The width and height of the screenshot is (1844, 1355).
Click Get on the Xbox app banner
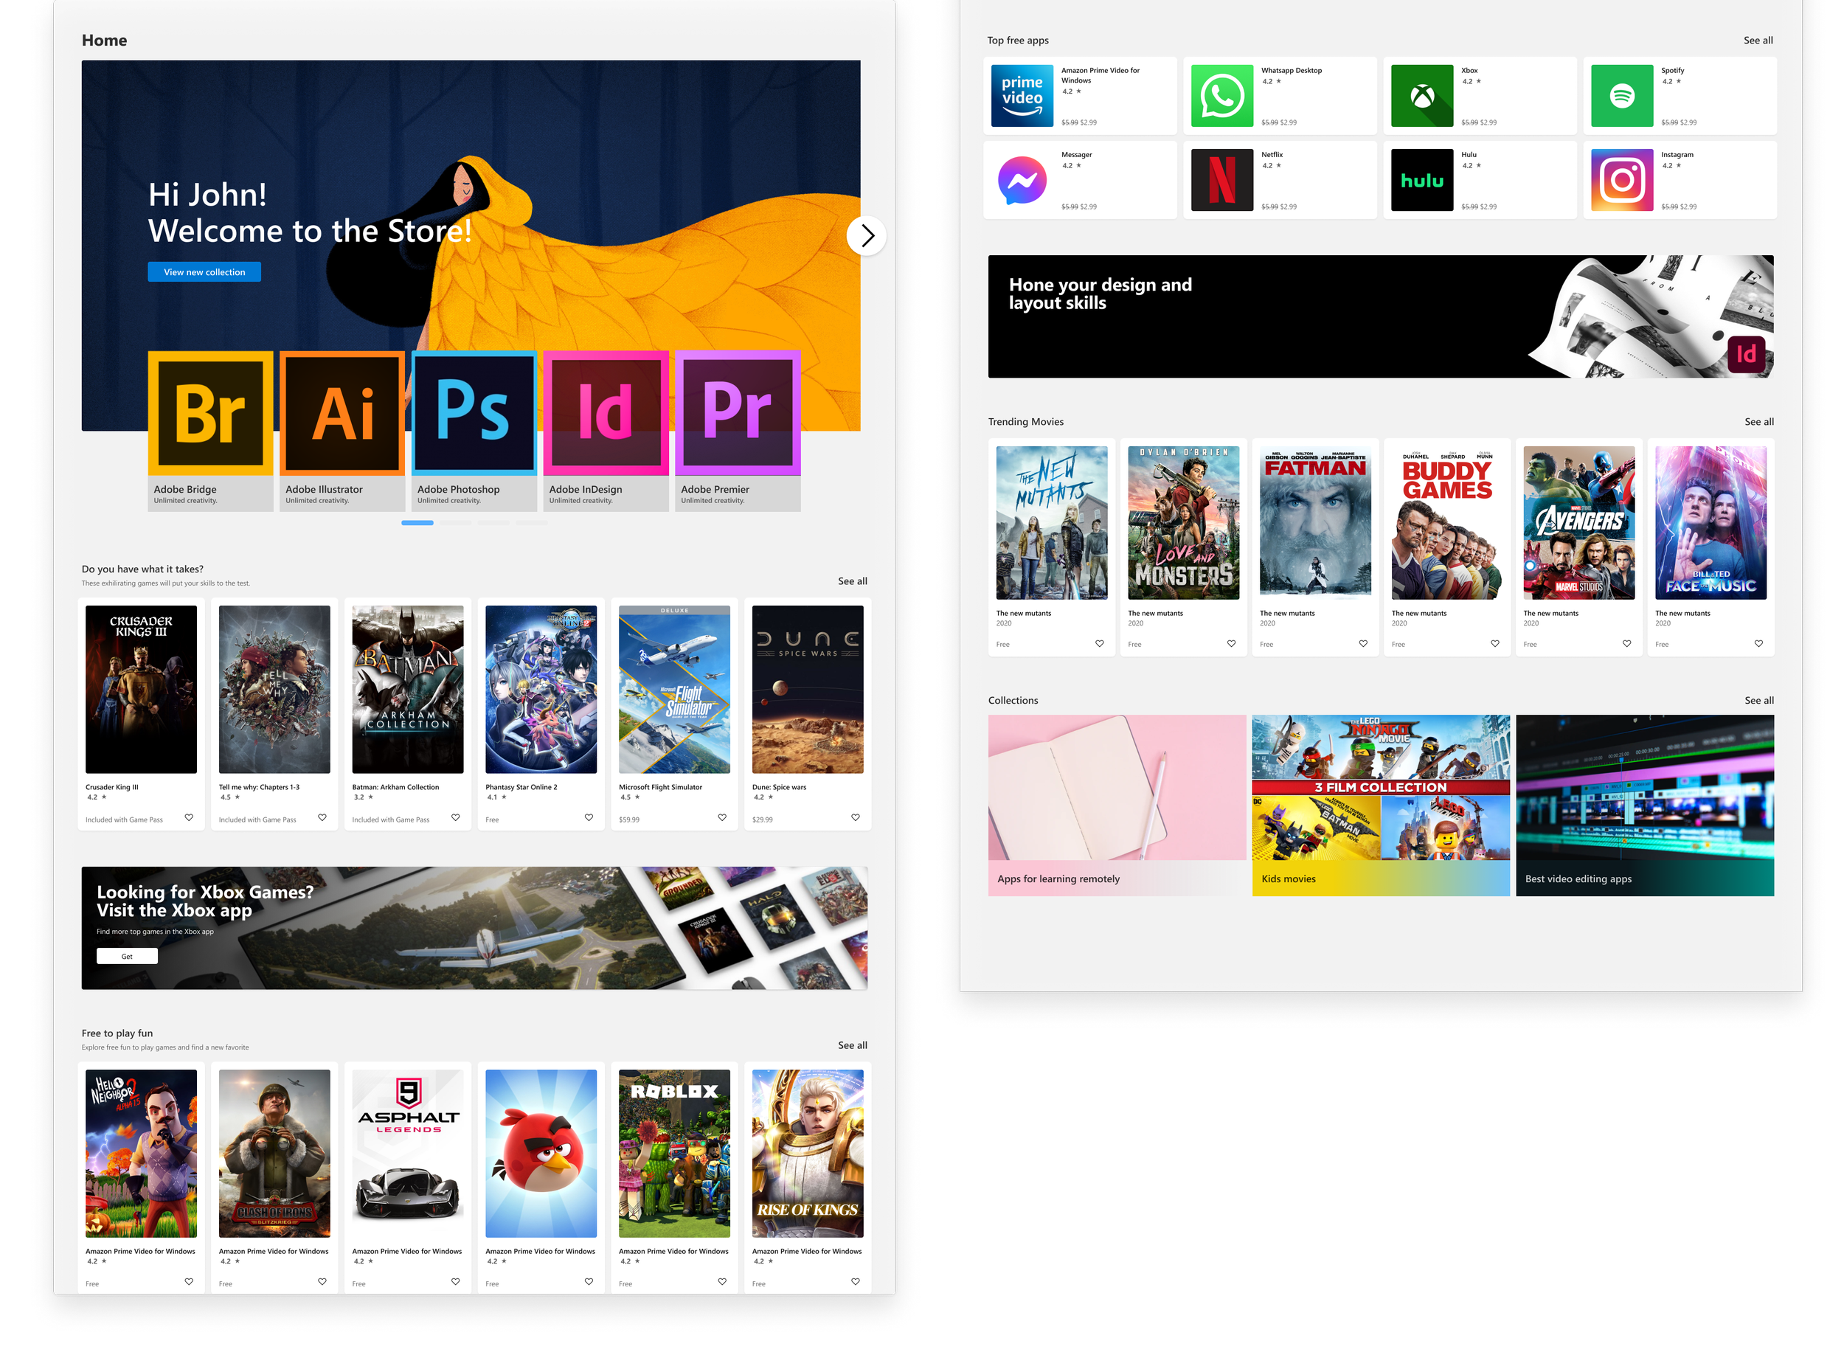pos(126,955)
